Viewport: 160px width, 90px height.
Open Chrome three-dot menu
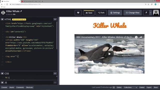(158, 4)
